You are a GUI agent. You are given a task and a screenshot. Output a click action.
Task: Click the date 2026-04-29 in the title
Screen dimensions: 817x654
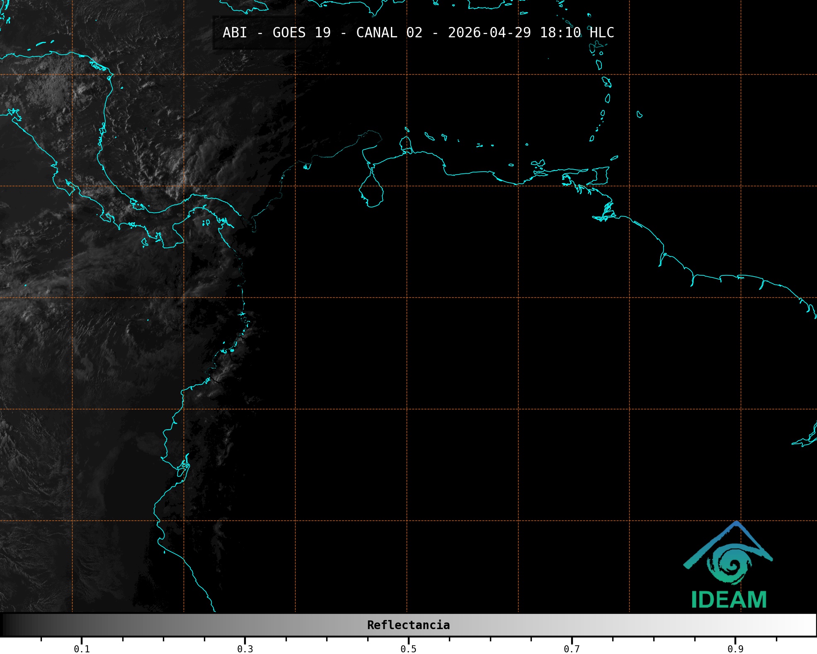tap(489, 33)
